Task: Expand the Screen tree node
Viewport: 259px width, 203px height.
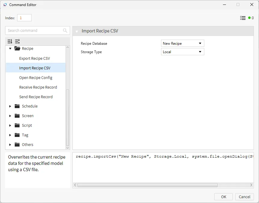Action: click(10, 116)
